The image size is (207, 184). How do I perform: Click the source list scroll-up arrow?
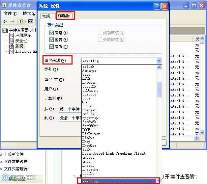pyautogui.click(x=159, y=67)
